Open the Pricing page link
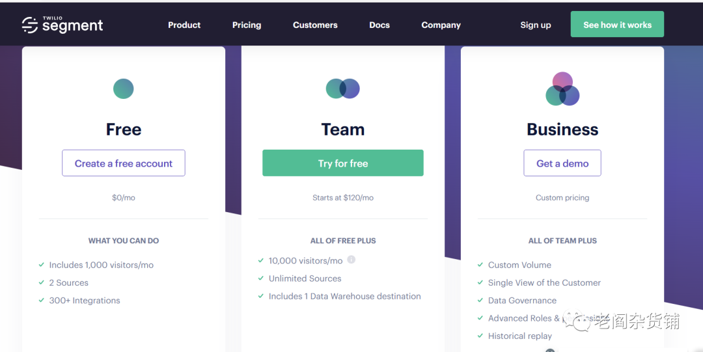Viewport: 703px width, 352px height. [x=247, y=25]
